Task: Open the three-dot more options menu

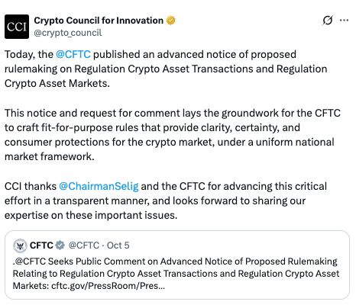Action: tap(344, 21)
